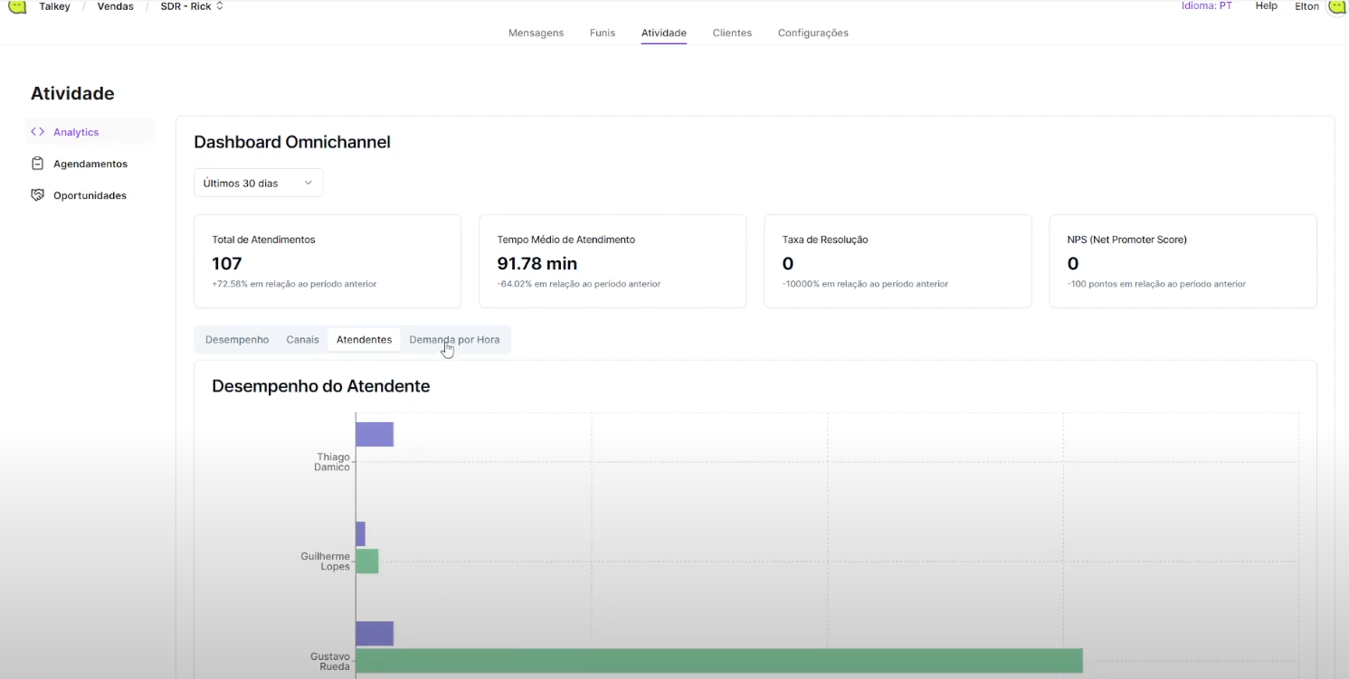1349x679 pixels.
Task: Click the Agendamentos clipboard icon
Action: pyautogui.click(x=37, y=164)
